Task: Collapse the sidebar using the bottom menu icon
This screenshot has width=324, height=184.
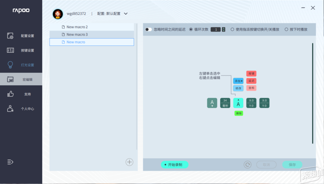Action: [10, 162]
